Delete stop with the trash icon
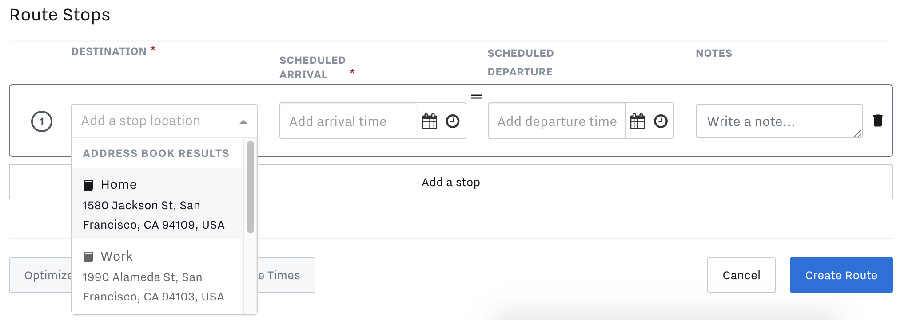This screenshot has width=908, height=320. (878, 121)
